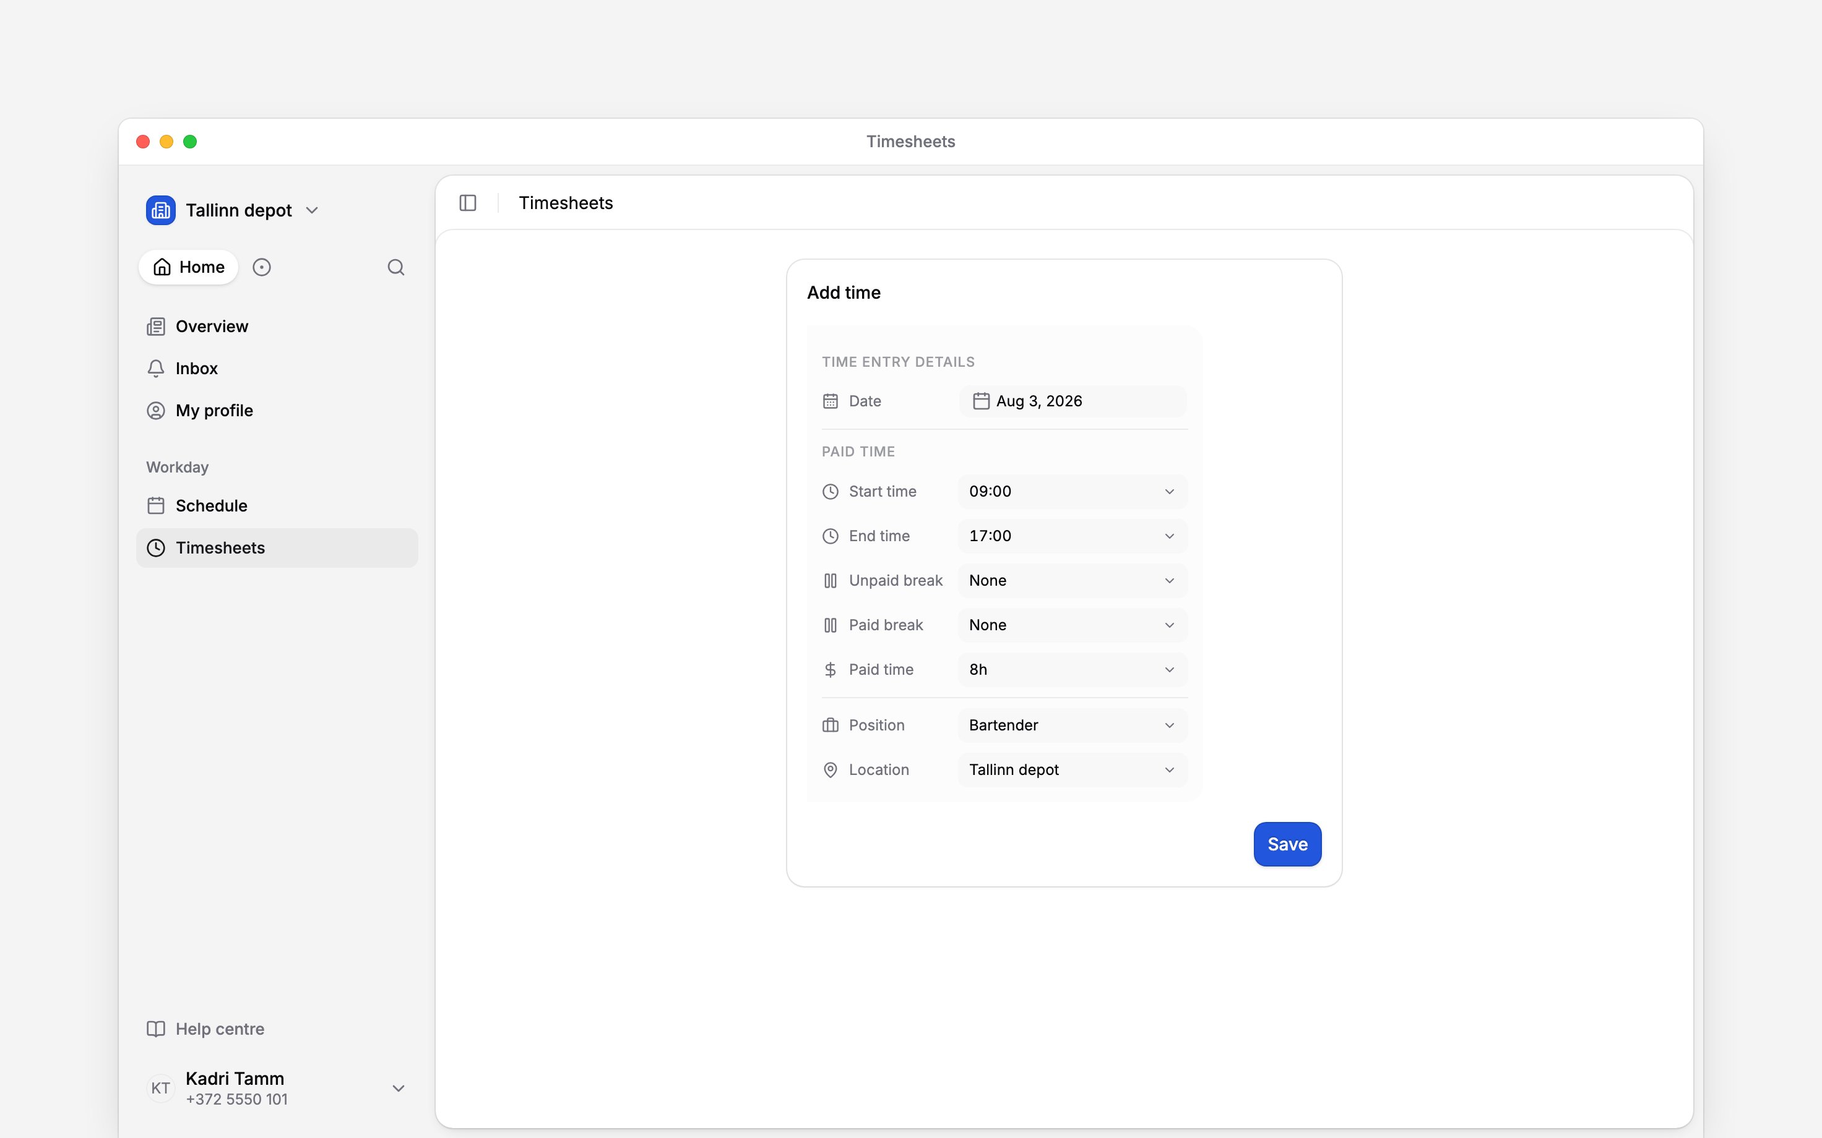Click the grid calendar icon beside Date label

(831, 401)
